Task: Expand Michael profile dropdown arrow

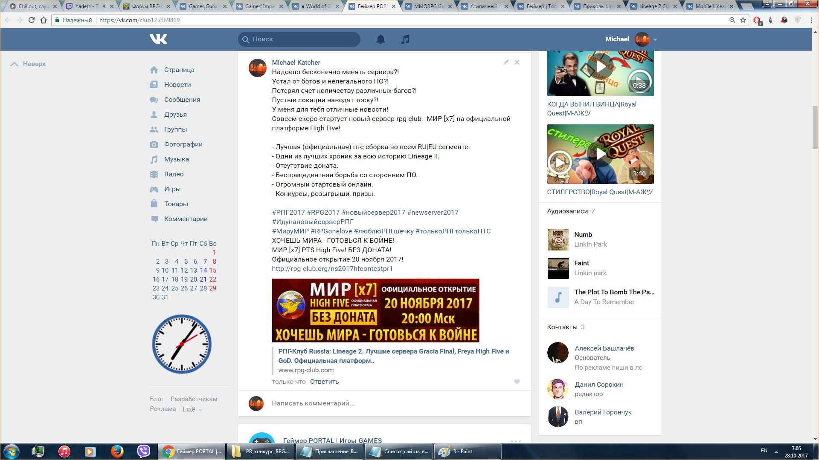Action: click(655, 40)
